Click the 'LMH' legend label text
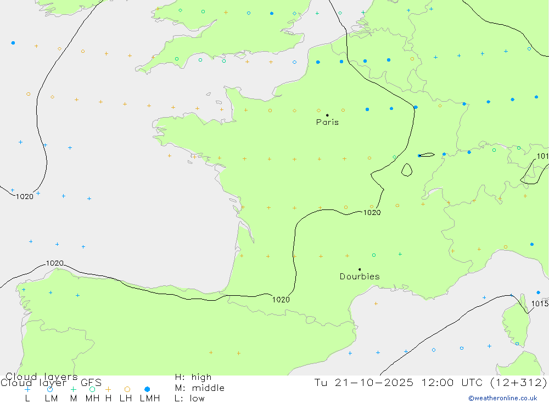This screenshot has width=549, height=403. click(x=150, y=399)
